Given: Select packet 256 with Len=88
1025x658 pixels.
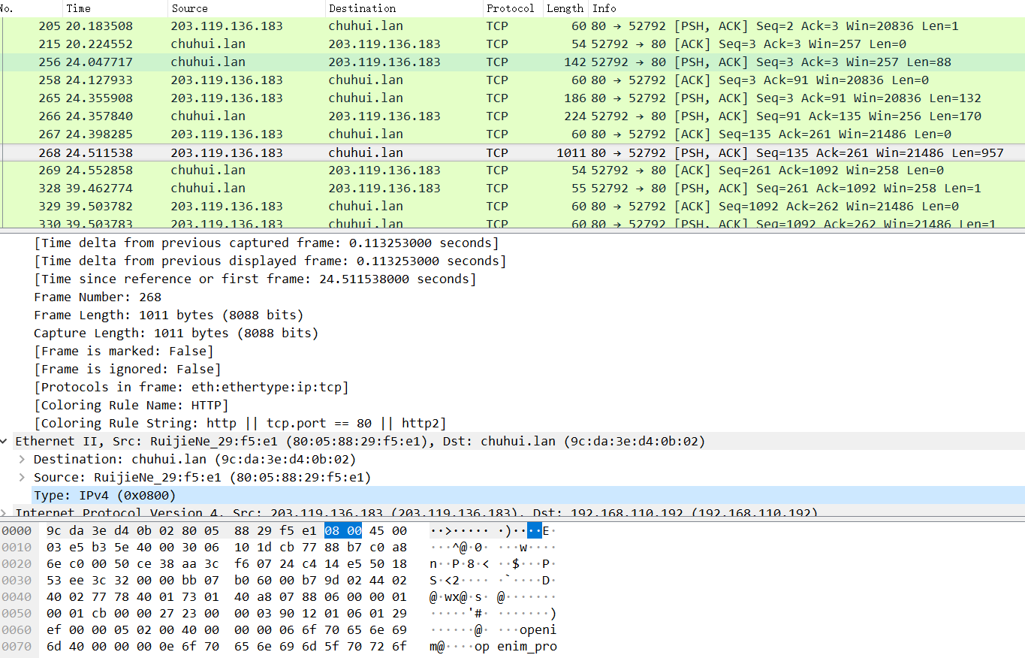Looking at the screenshot, I should 300,62.
